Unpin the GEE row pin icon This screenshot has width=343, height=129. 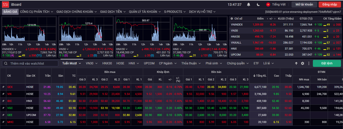click(3, 115)
